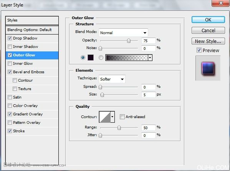Enable the Inner Shadow checkbox

[10, 47]
